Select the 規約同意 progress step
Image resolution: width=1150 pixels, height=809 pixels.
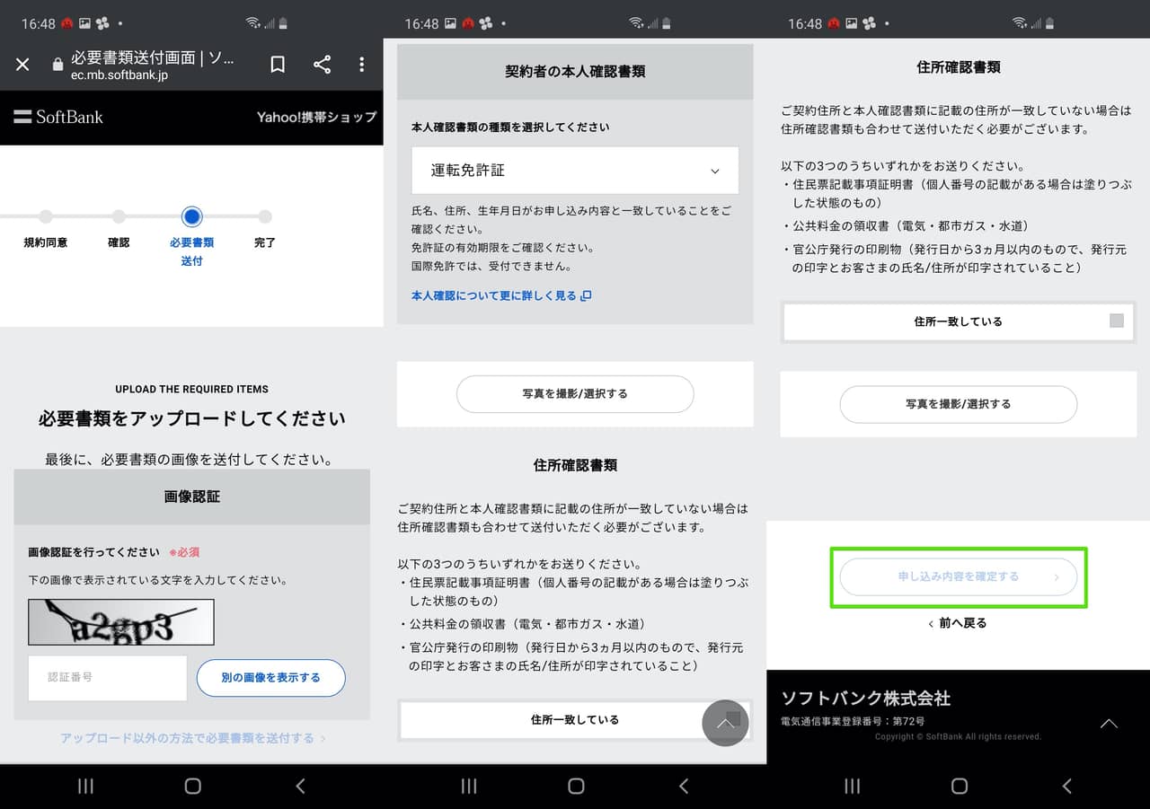45,216
